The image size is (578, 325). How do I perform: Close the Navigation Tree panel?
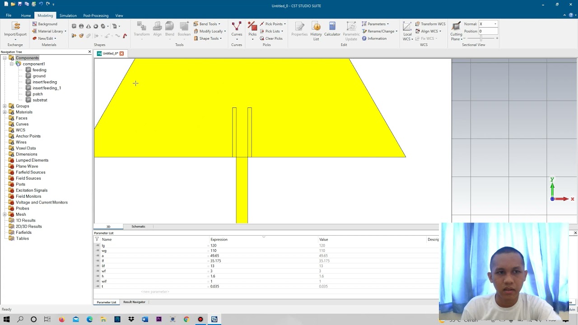pyautogui.click(x=89, y=52)
